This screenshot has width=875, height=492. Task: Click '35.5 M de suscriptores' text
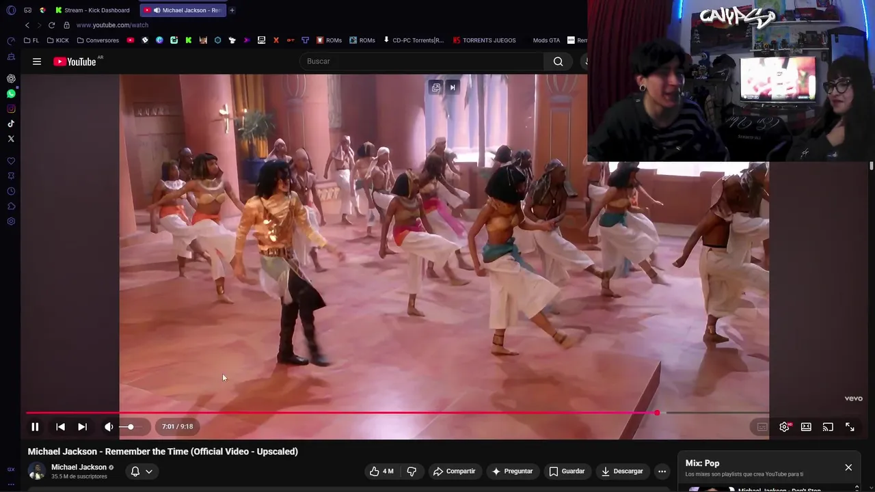coord(79,476)
